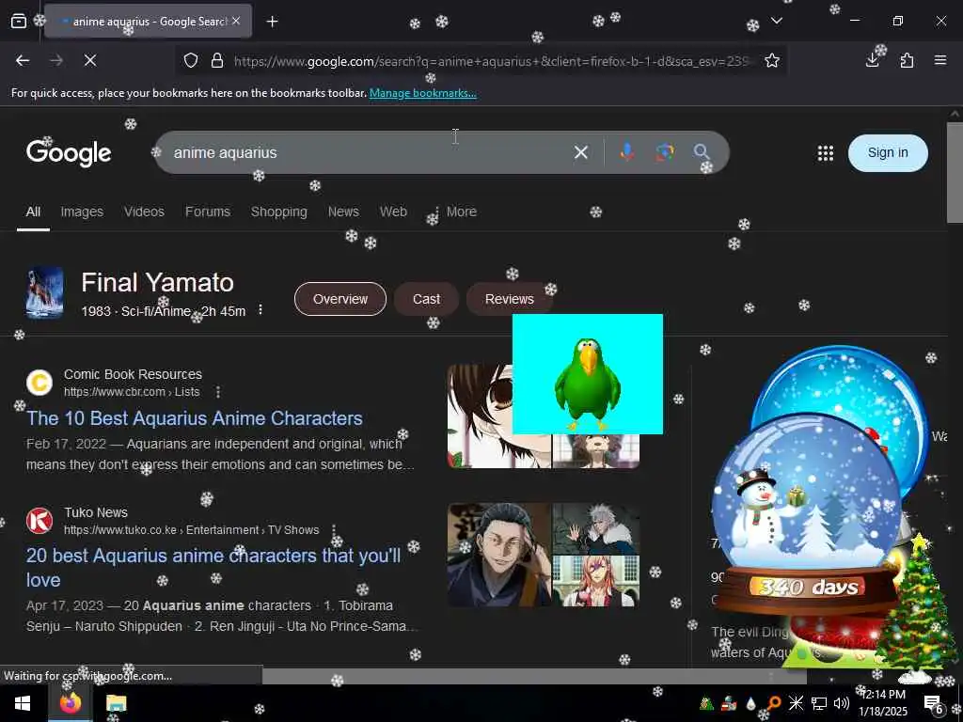Open the Tuko News result image collage
Viewport: 963px width, 722px height.
point(544,555)
